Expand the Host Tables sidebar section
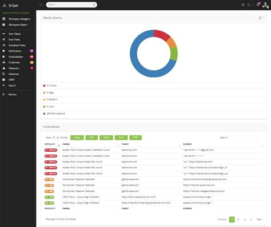Viewport: 271px width, 227px height. coord(14,34)
